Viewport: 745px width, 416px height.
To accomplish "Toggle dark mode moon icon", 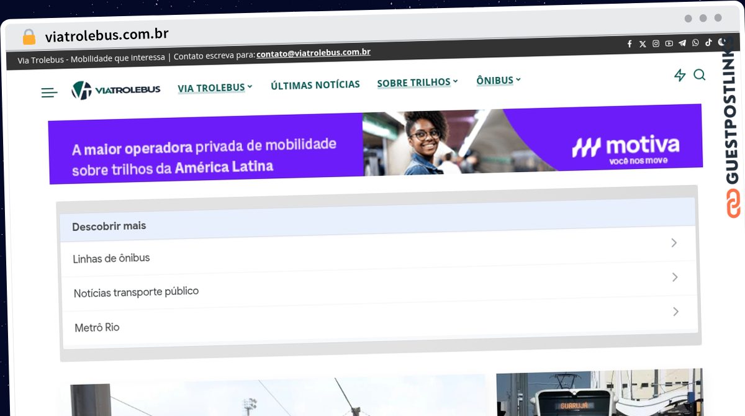I will click(x=722, y=42).
